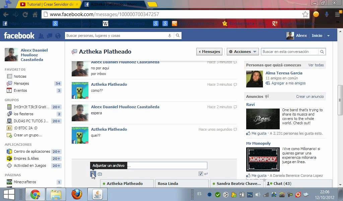Click the browser back arrow

click(6, 14)
